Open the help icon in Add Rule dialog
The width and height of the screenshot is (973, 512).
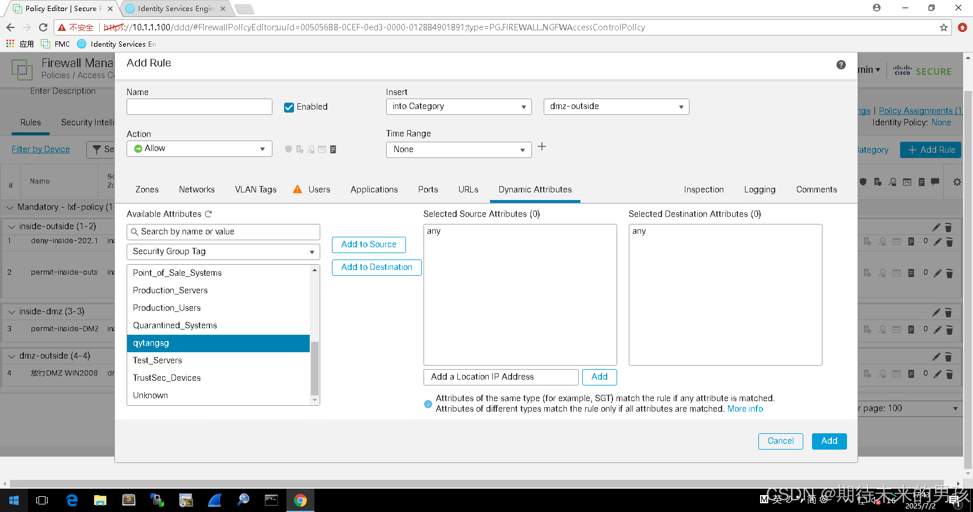(841, 65)
